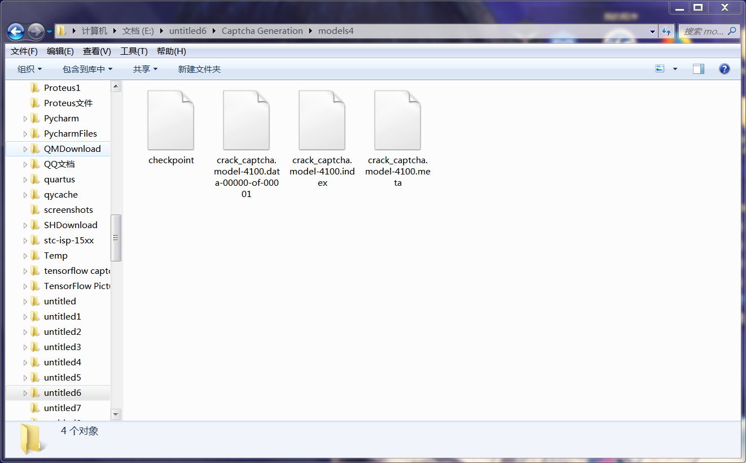Open the checkpoint file icon
This screenshot has height=463, width=746.
pyautogui.click(x=171, y=120)
